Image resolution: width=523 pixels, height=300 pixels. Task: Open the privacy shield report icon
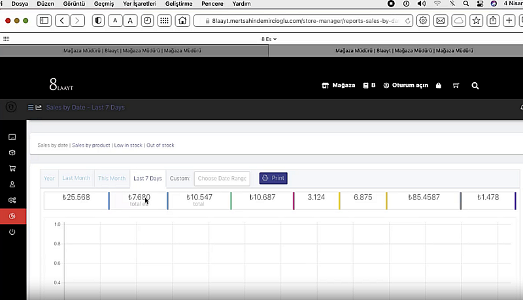click(x=98, y=21)
